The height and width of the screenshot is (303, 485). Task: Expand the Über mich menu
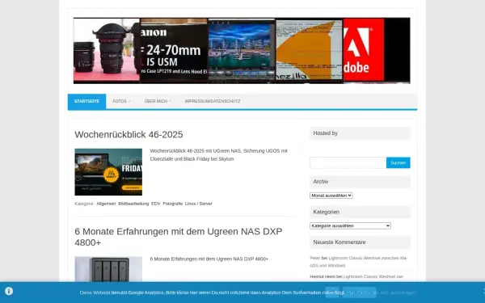pyautogui.click(x=158, y=102)
